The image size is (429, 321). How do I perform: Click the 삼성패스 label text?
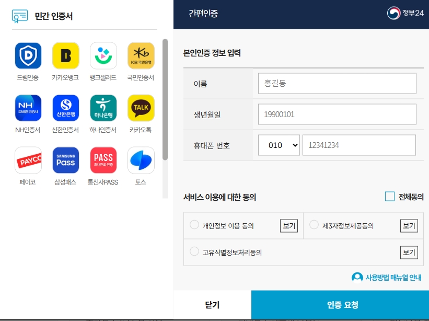tap(65, 182)
